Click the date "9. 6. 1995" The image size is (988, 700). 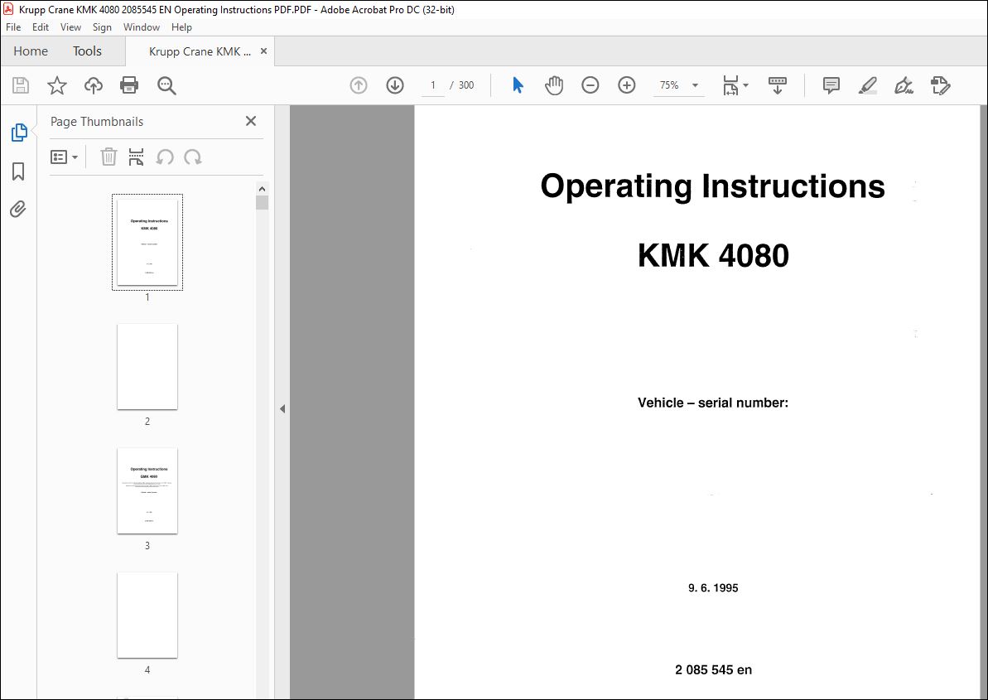pos(713,588)
